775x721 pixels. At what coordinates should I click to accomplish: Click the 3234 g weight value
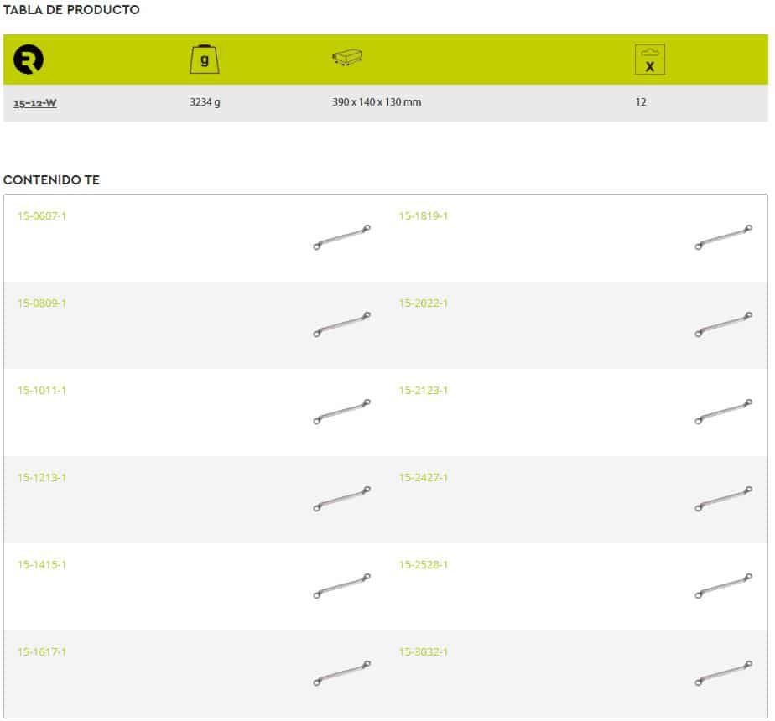coord(205,103)
